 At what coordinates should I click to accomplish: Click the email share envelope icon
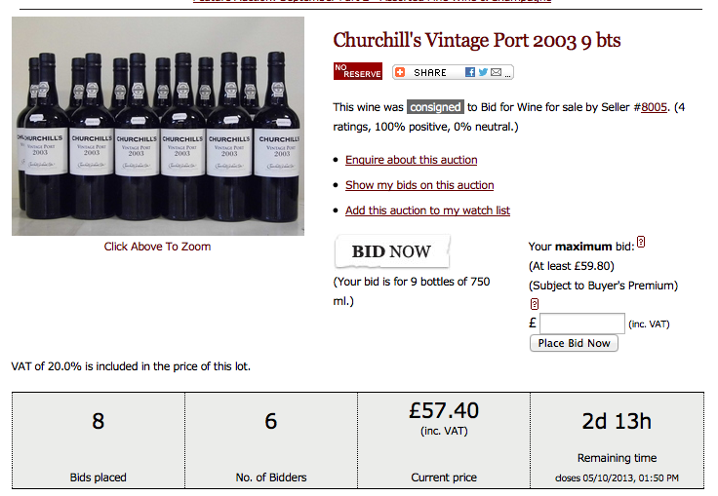click(496, 72)
